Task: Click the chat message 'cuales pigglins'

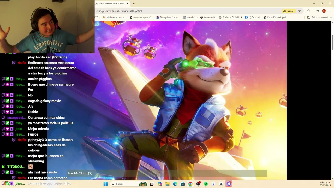Action: coord(40,79)
